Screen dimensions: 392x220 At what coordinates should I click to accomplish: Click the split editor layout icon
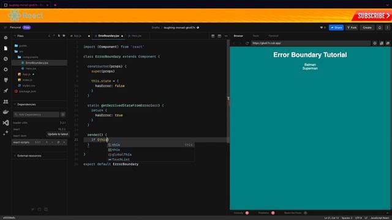click(x=213, y=36)
